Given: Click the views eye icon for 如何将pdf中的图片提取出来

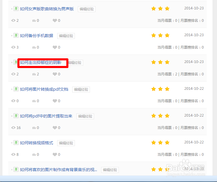Looking at the screenshot, I should tap(13, 128).
